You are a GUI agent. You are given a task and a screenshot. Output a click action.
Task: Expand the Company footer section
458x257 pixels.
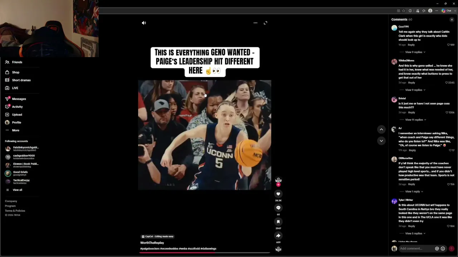point(11,201)
